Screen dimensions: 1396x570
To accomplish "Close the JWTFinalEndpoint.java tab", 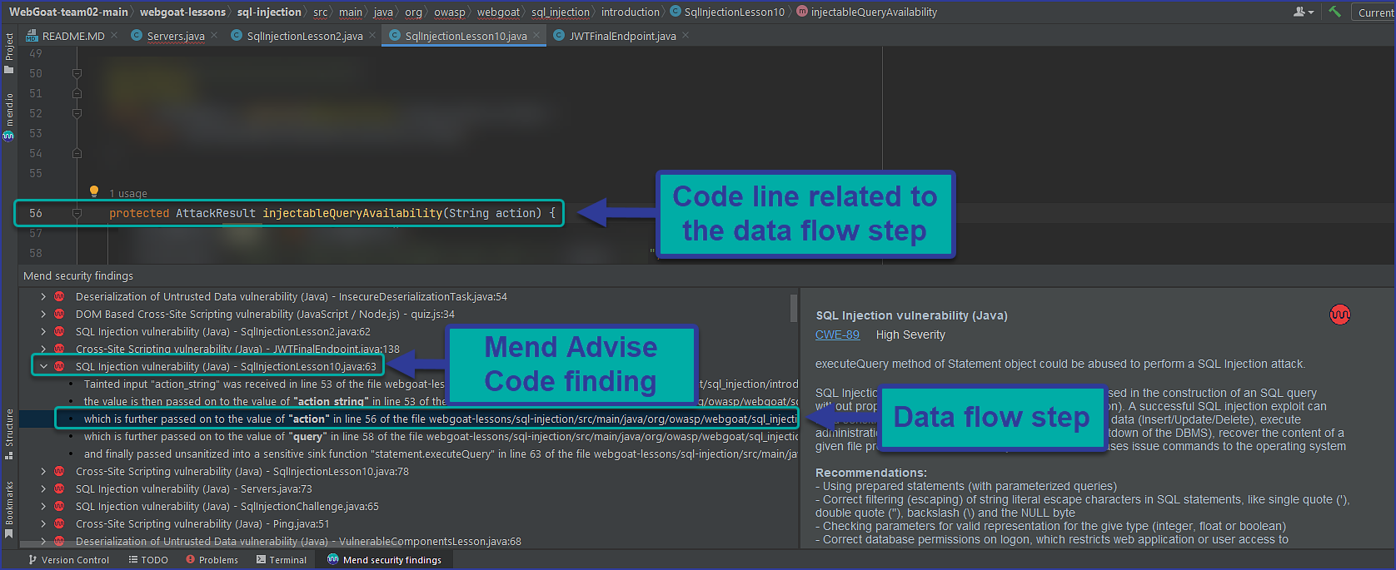I will click(686, 35).
